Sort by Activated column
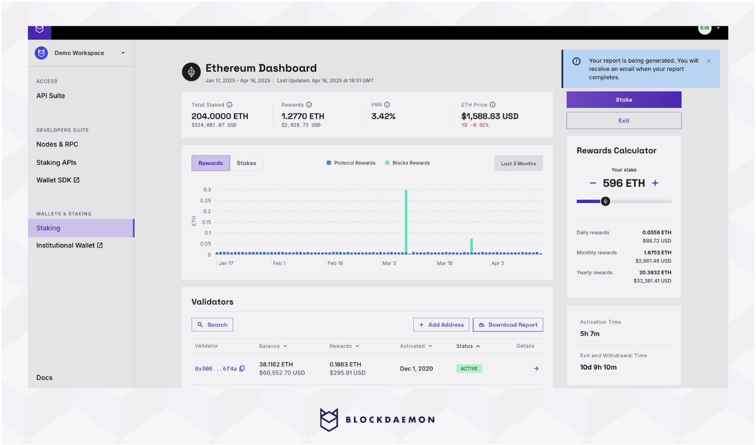The image size is (756, 445). tap(416, 346)
